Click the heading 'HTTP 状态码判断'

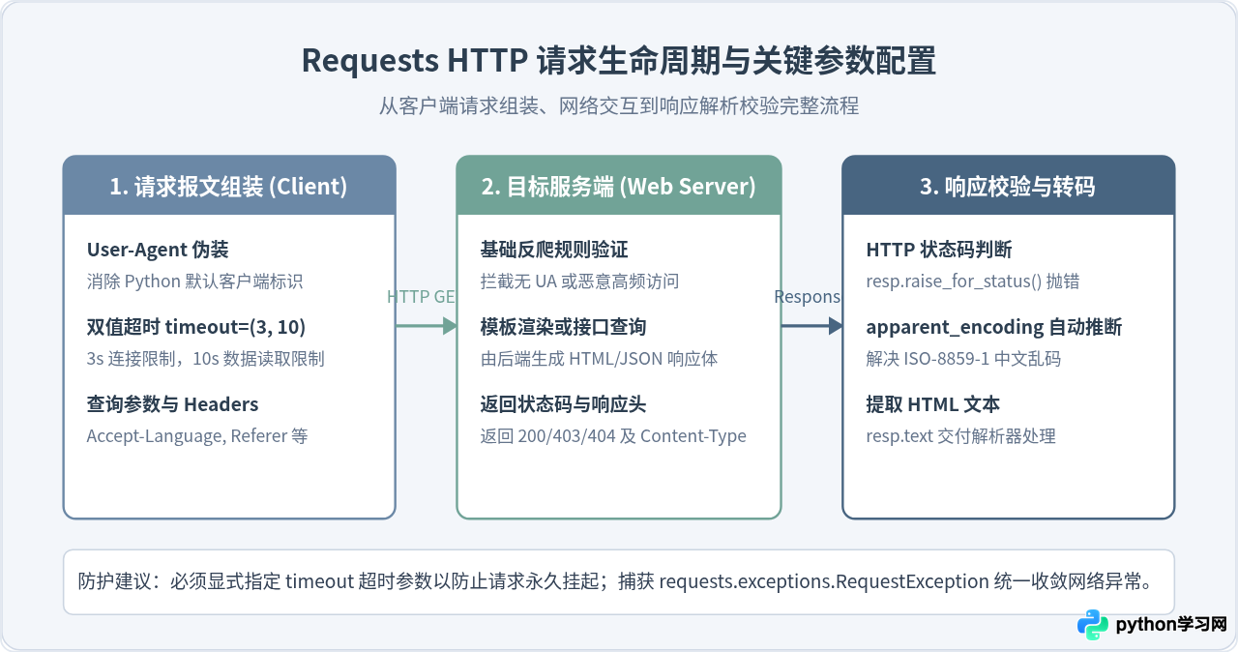click(x=939, y=250)
